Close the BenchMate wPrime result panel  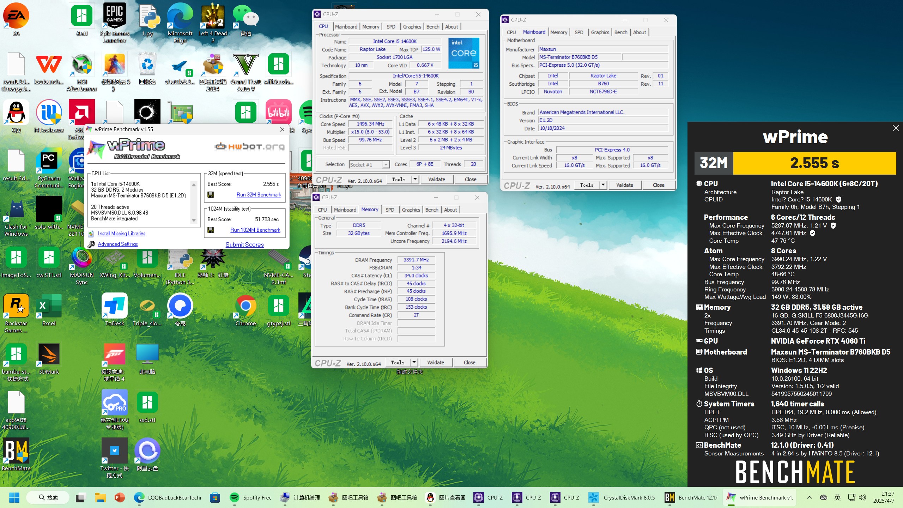coord(896,128)
